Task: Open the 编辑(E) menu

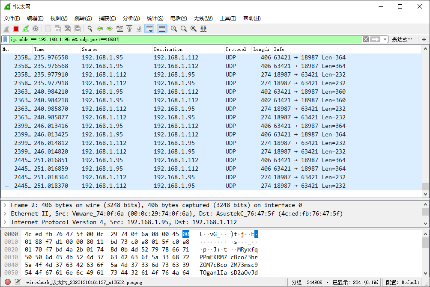Action: 35,18
